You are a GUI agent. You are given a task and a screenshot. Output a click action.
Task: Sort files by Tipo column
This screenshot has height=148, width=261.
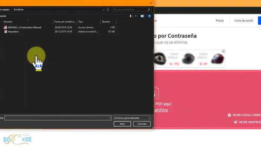(x=81, y=22)
